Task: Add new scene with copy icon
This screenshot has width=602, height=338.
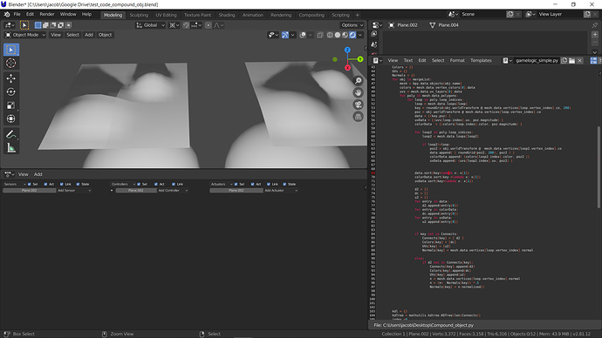Action: pos(510,14)
